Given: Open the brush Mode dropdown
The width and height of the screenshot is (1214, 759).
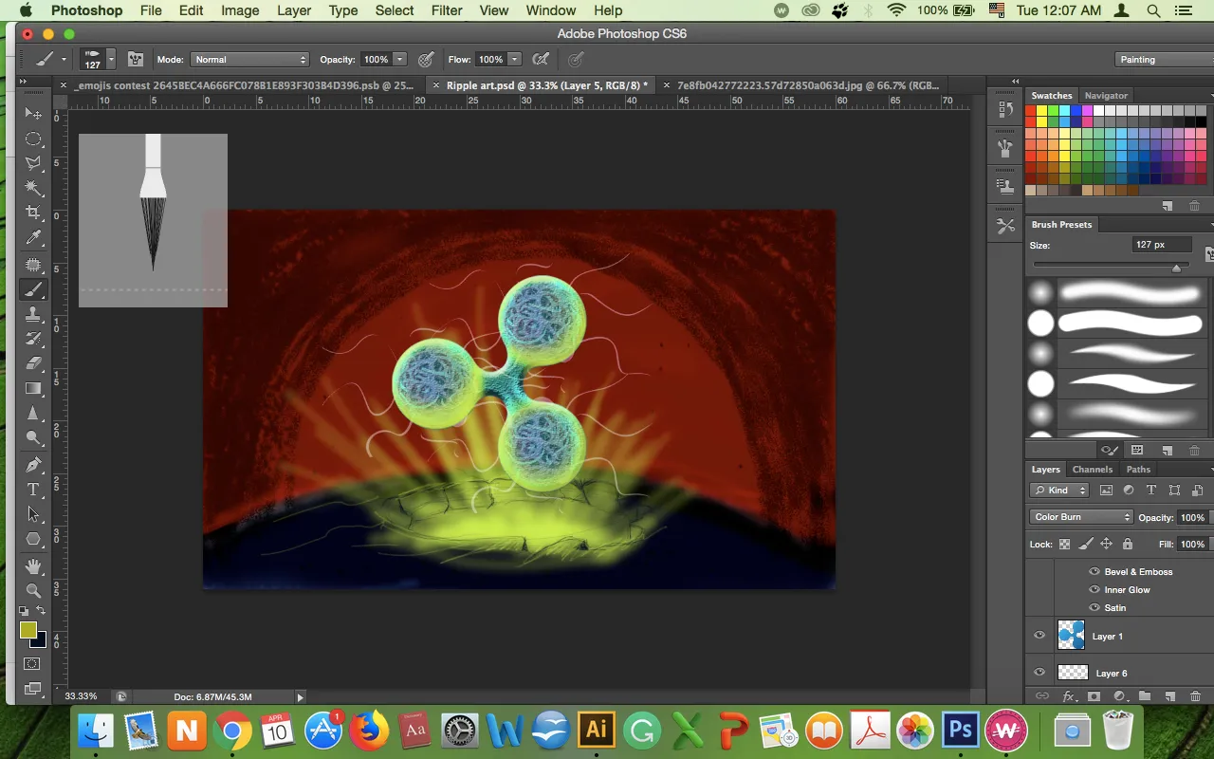Looking at the screenshot, I should coord(250,59).
